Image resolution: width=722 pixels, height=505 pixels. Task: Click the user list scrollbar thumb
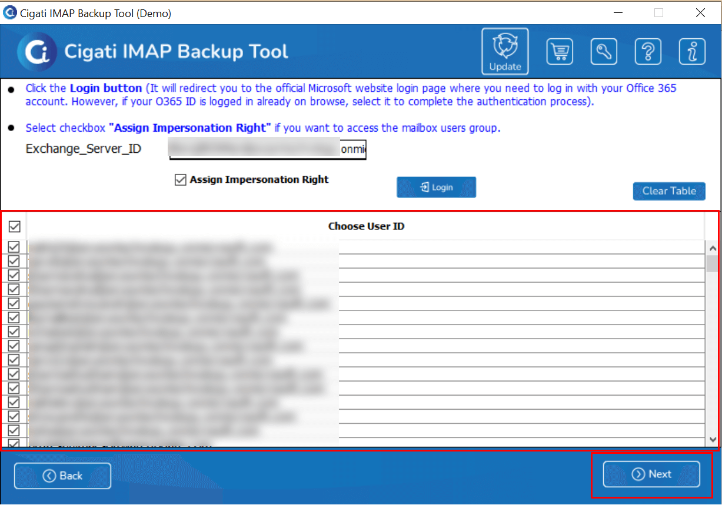[x=711, y=263]
